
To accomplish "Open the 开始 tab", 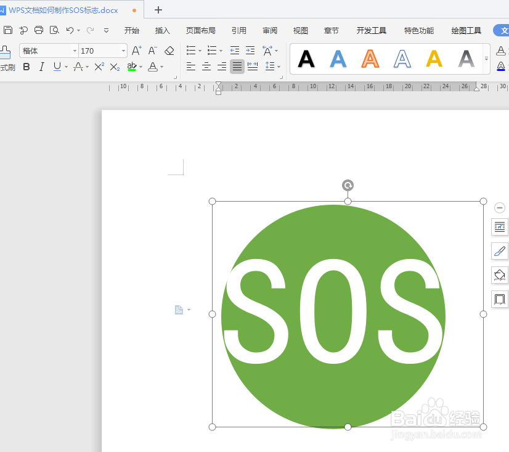I will (x=131, y=31).
